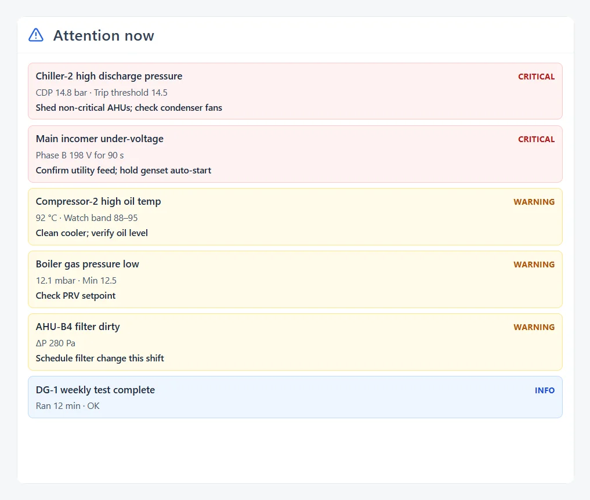This screenshot has height=500, width=590.
Task: Click Check PRV setpoint action text
Action: tap(75, 296)
